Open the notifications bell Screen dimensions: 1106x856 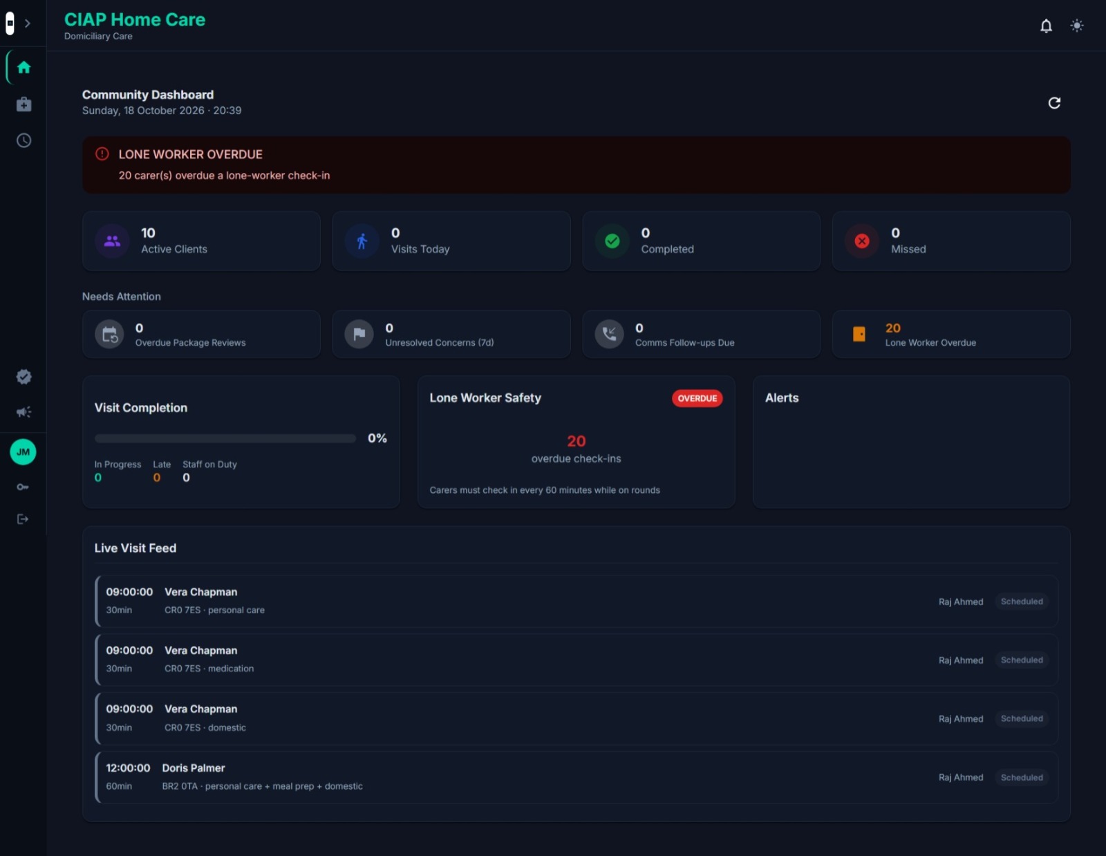coord(1046,26)
